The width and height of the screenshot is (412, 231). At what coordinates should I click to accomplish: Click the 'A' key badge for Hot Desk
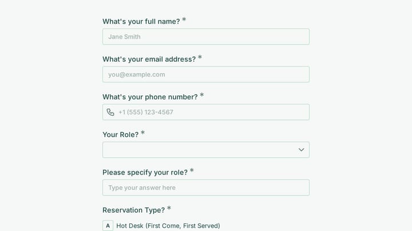tap(108, 225)
